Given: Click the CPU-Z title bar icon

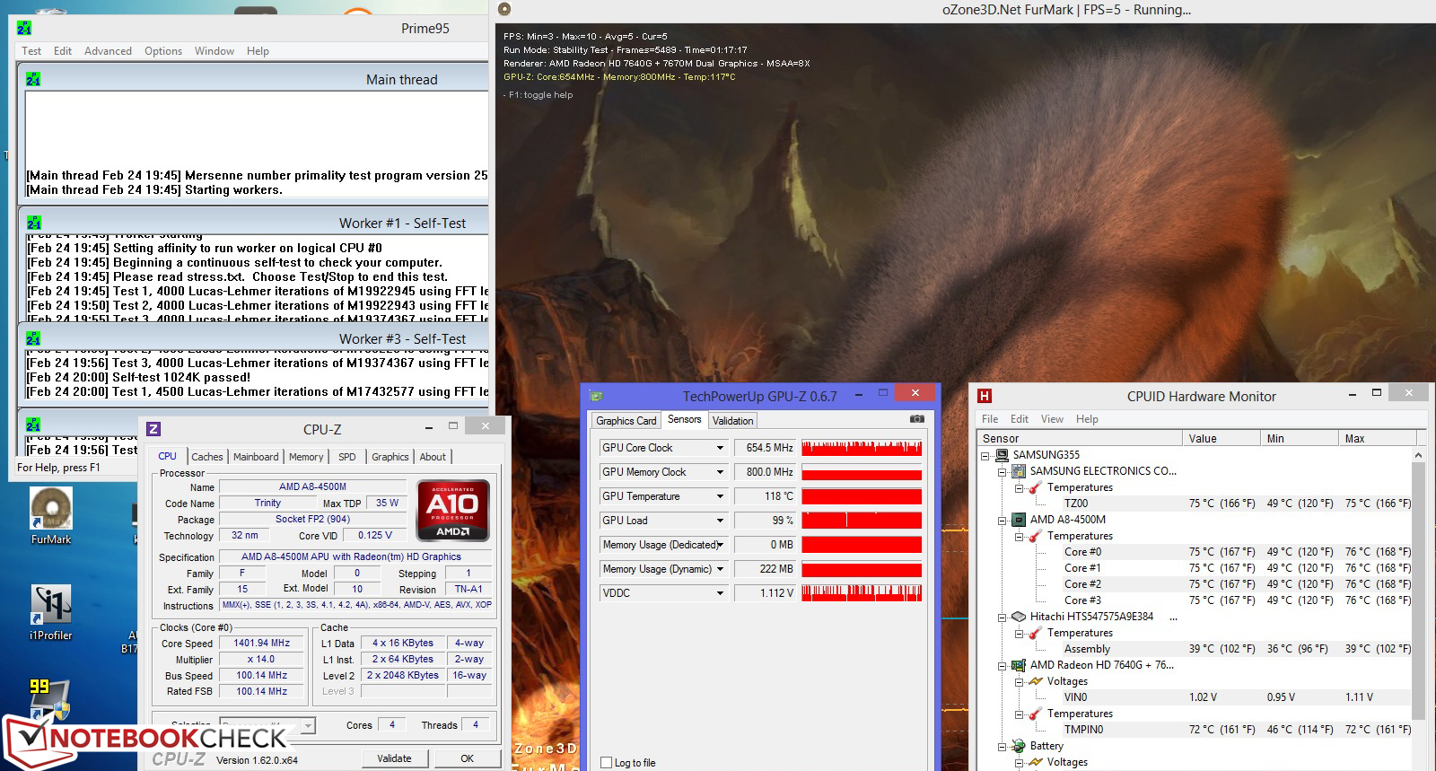Looking at the screenshot, I should coord(153,429).
